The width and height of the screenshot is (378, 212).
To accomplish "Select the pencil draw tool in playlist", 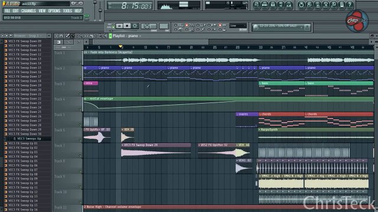I will click(x=67, y=36).
